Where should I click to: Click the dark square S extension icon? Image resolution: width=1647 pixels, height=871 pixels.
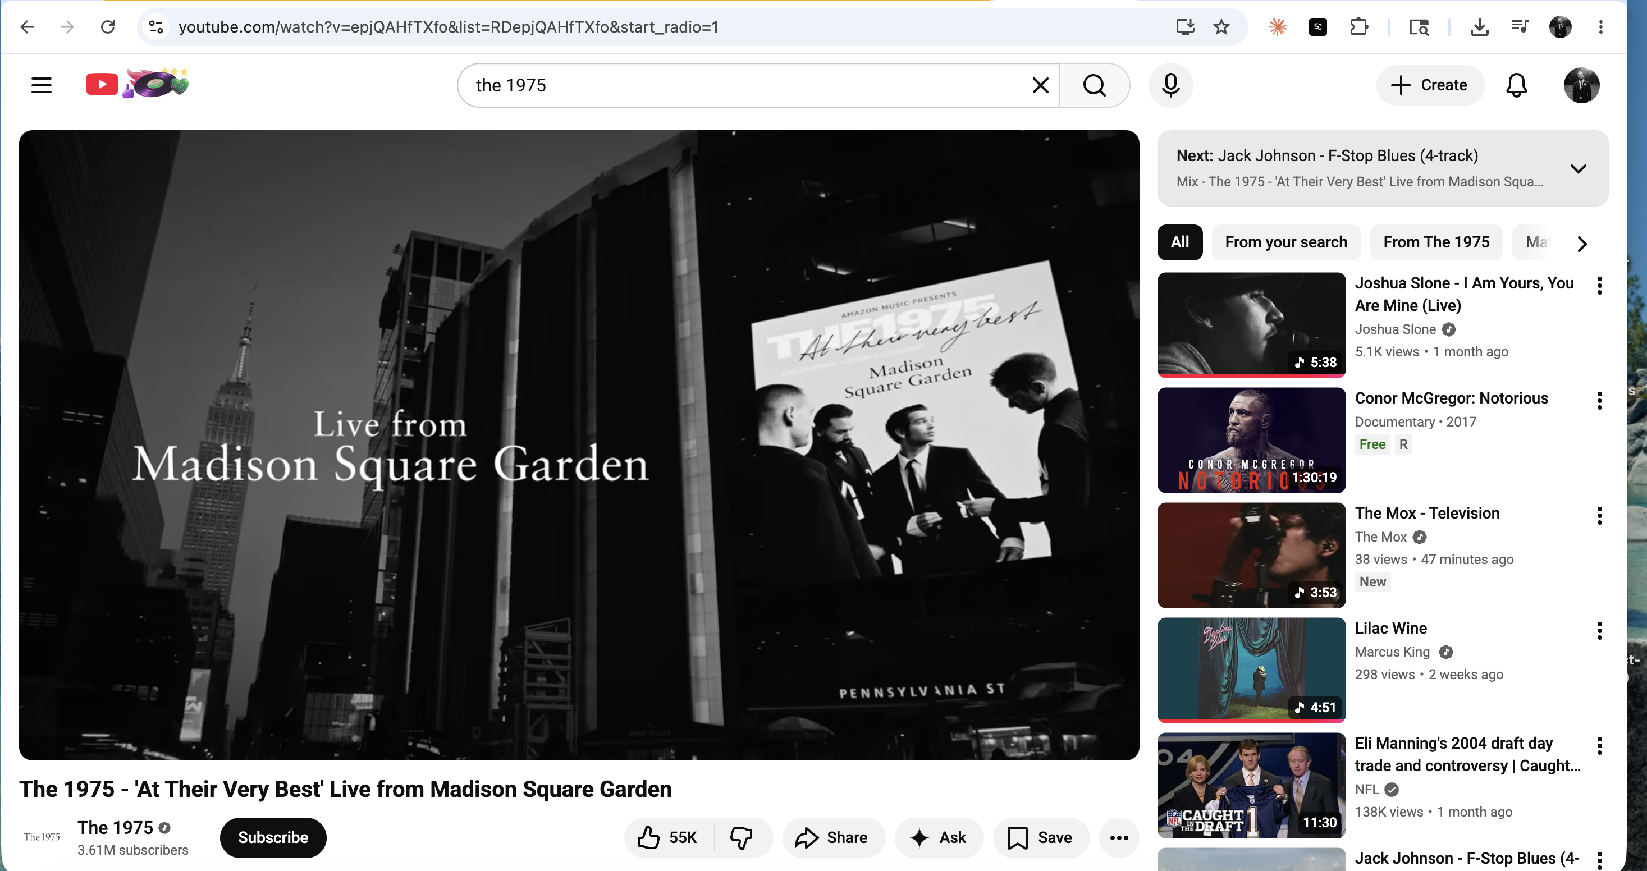(1317, 27)
